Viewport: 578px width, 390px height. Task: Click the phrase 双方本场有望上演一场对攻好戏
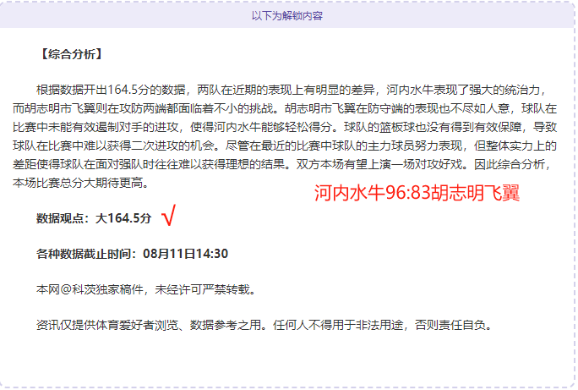tap(379, 164)
